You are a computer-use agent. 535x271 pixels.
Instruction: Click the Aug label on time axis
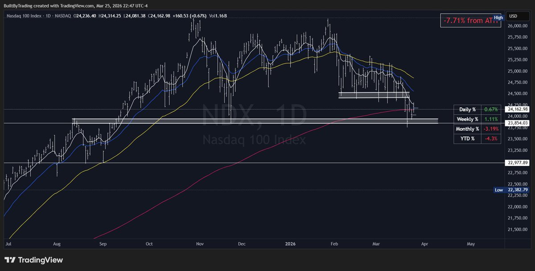click(x=57, y=244)
